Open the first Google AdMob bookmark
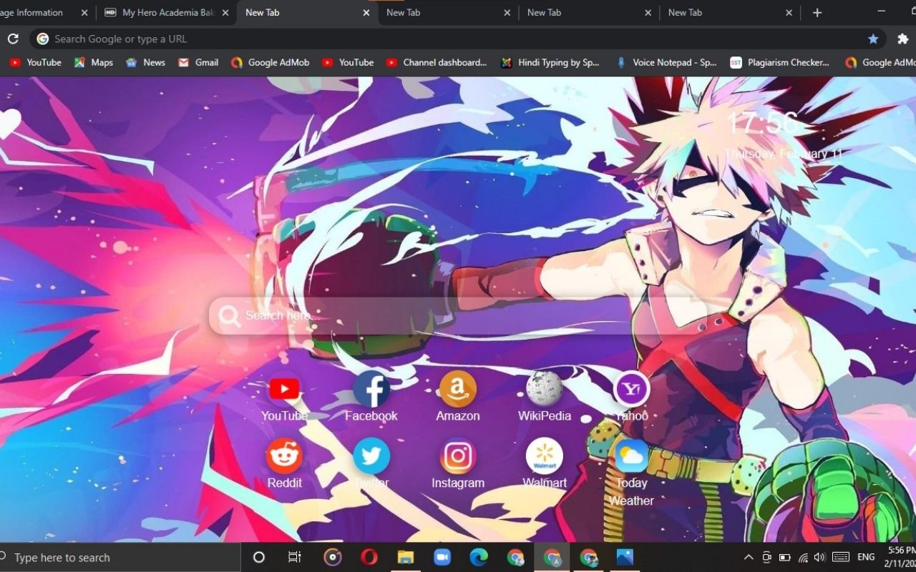The width and height of the screenshot is (916, 572). tap(271, 63)
